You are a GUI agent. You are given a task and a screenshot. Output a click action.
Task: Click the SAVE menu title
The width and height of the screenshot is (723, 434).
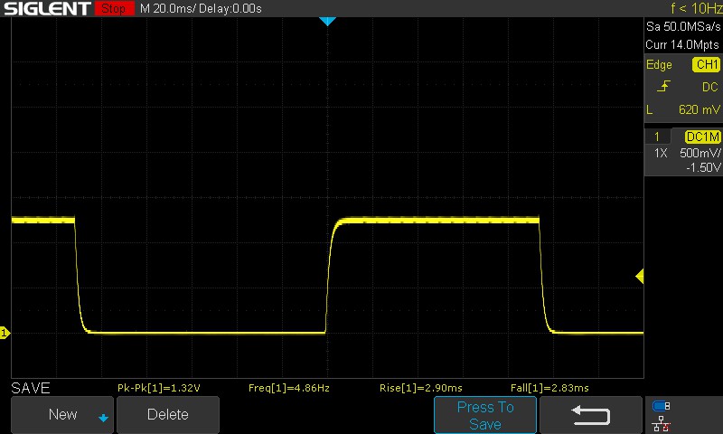[x=31, y=388]
